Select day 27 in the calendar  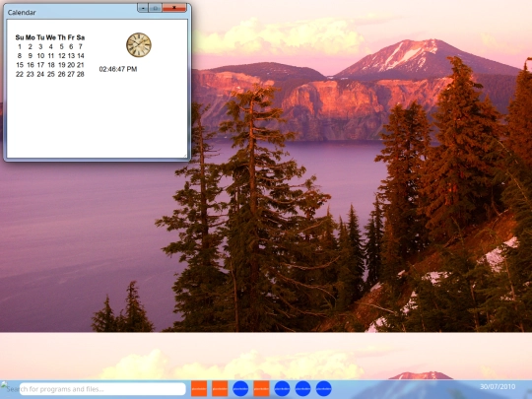(x=71, y=74)
